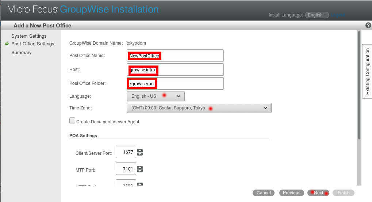
Task: Open the help question mark icon
Action: (x=368, y=25)
